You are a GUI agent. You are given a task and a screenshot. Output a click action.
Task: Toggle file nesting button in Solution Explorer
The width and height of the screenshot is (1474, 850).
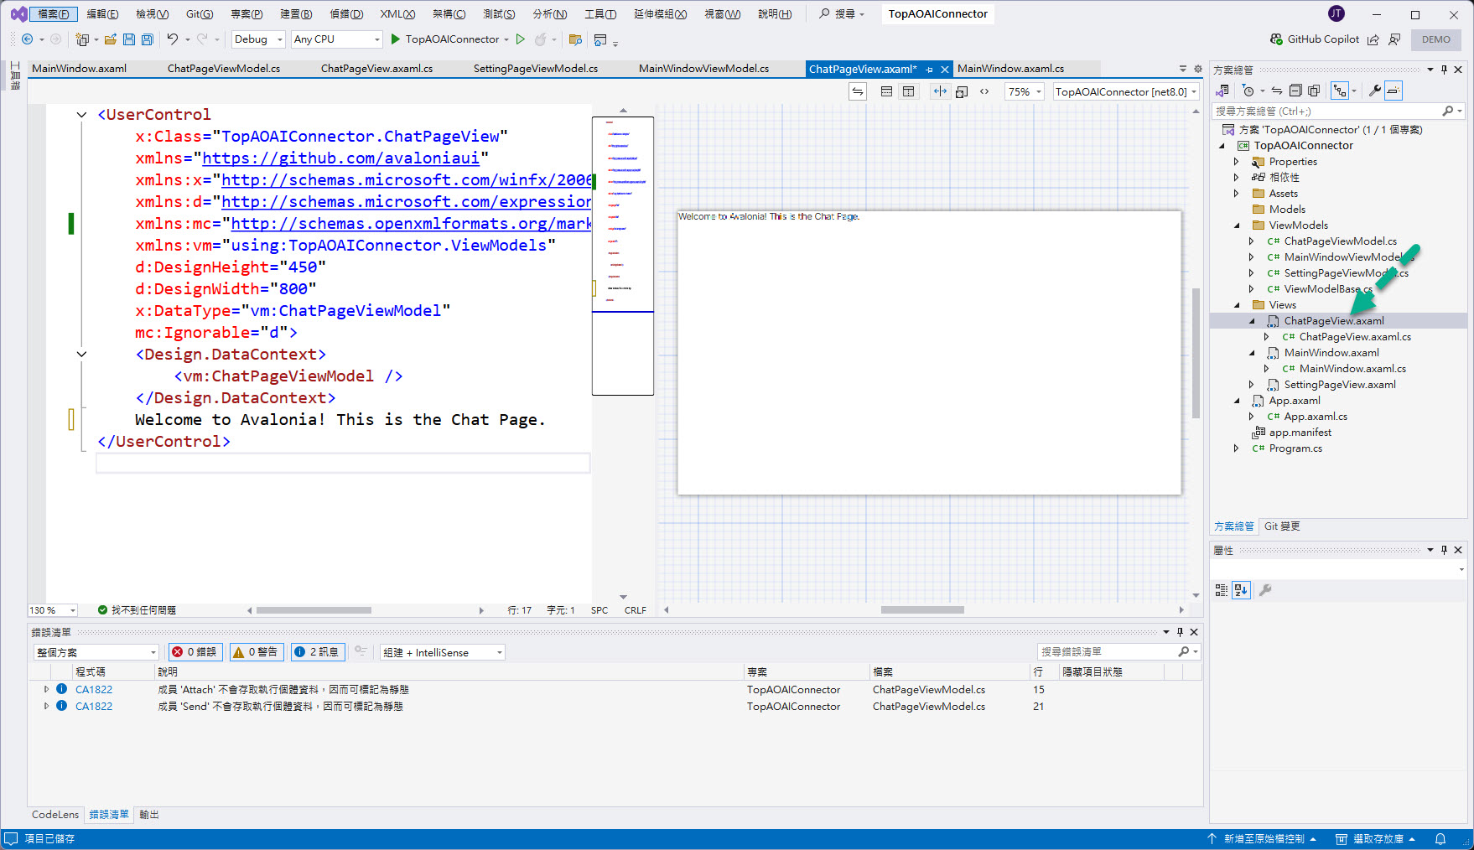click(1339, 91)
